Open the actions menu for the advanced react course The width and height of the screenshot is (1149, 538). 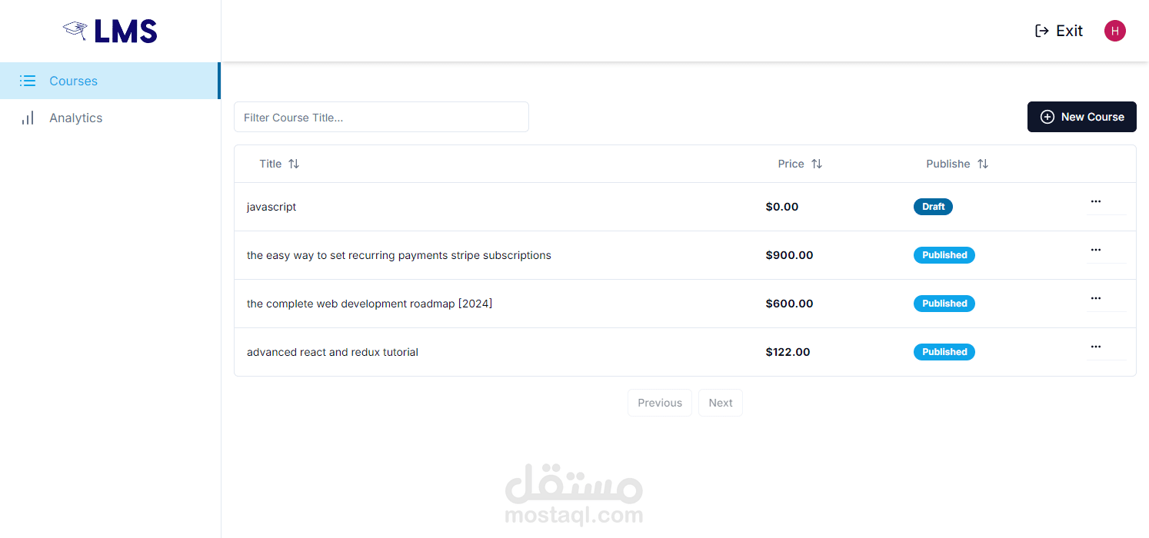point(1096,347)
